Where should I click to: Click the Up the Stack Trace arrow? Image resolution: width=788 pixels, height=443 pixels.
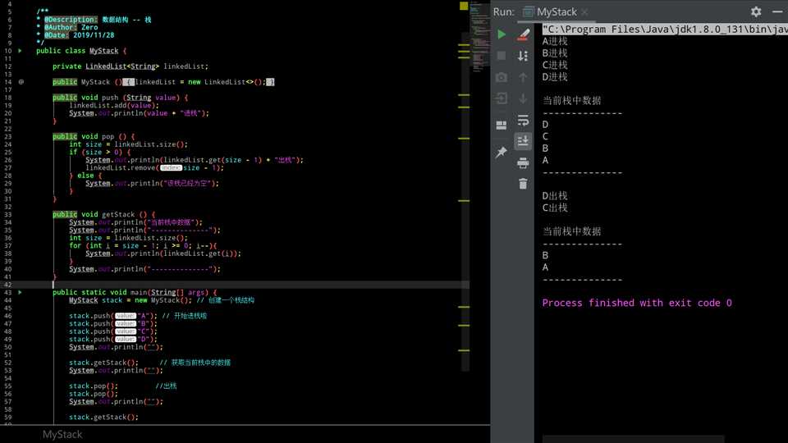coord(523,77)
